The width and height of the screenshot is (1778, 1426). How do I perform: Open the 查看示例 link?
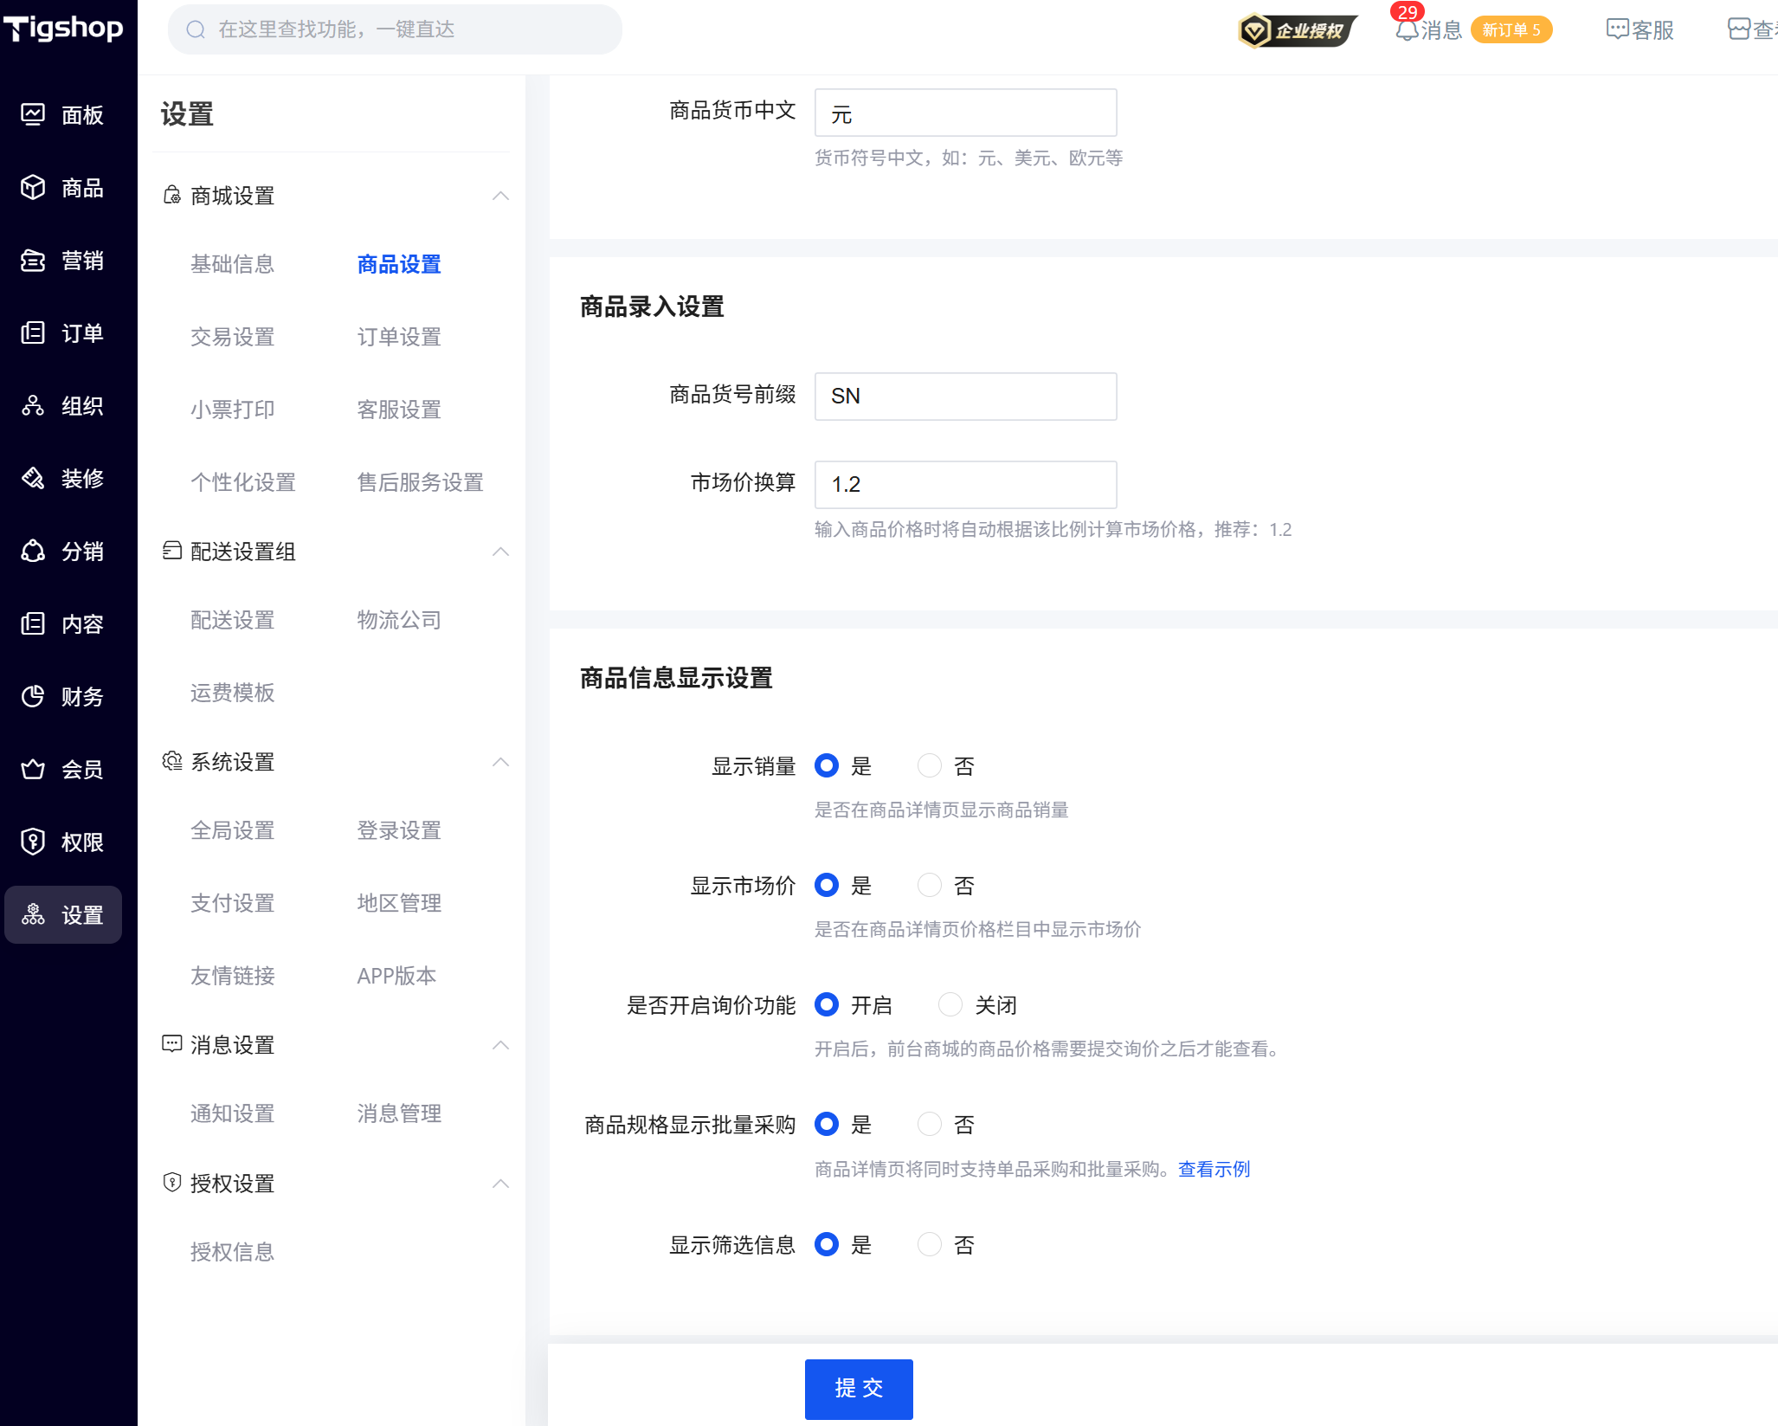click(x=1214, y=1169)
